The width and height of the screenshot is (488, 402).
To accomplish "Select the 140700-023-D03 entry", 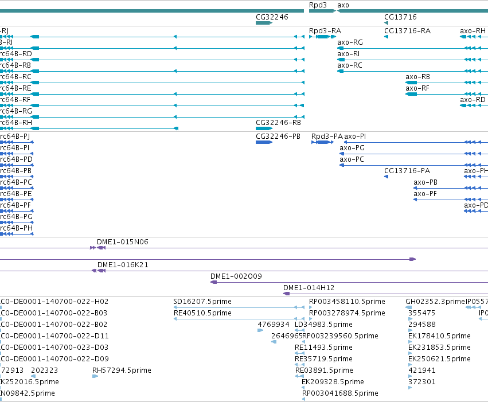I will [54, 348].
